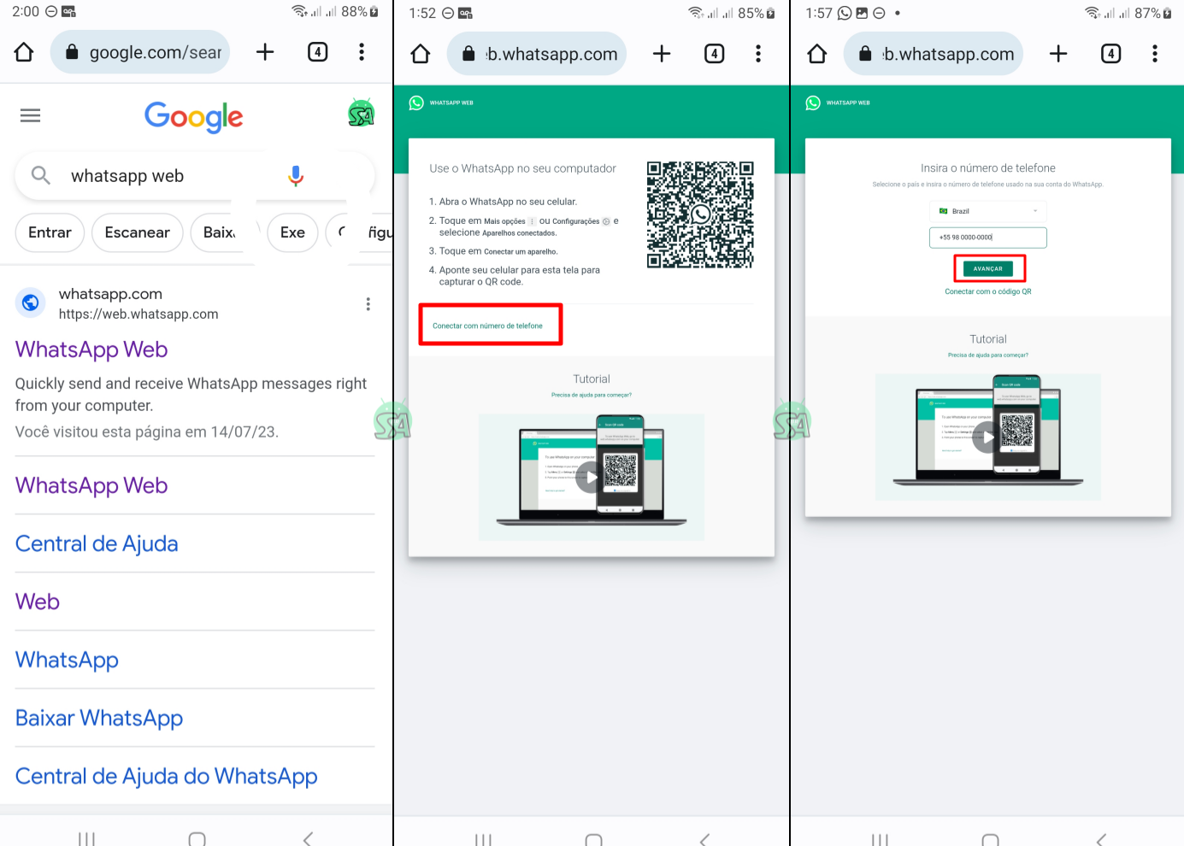Open a new tab in the phone number screen

point(1058,54)
